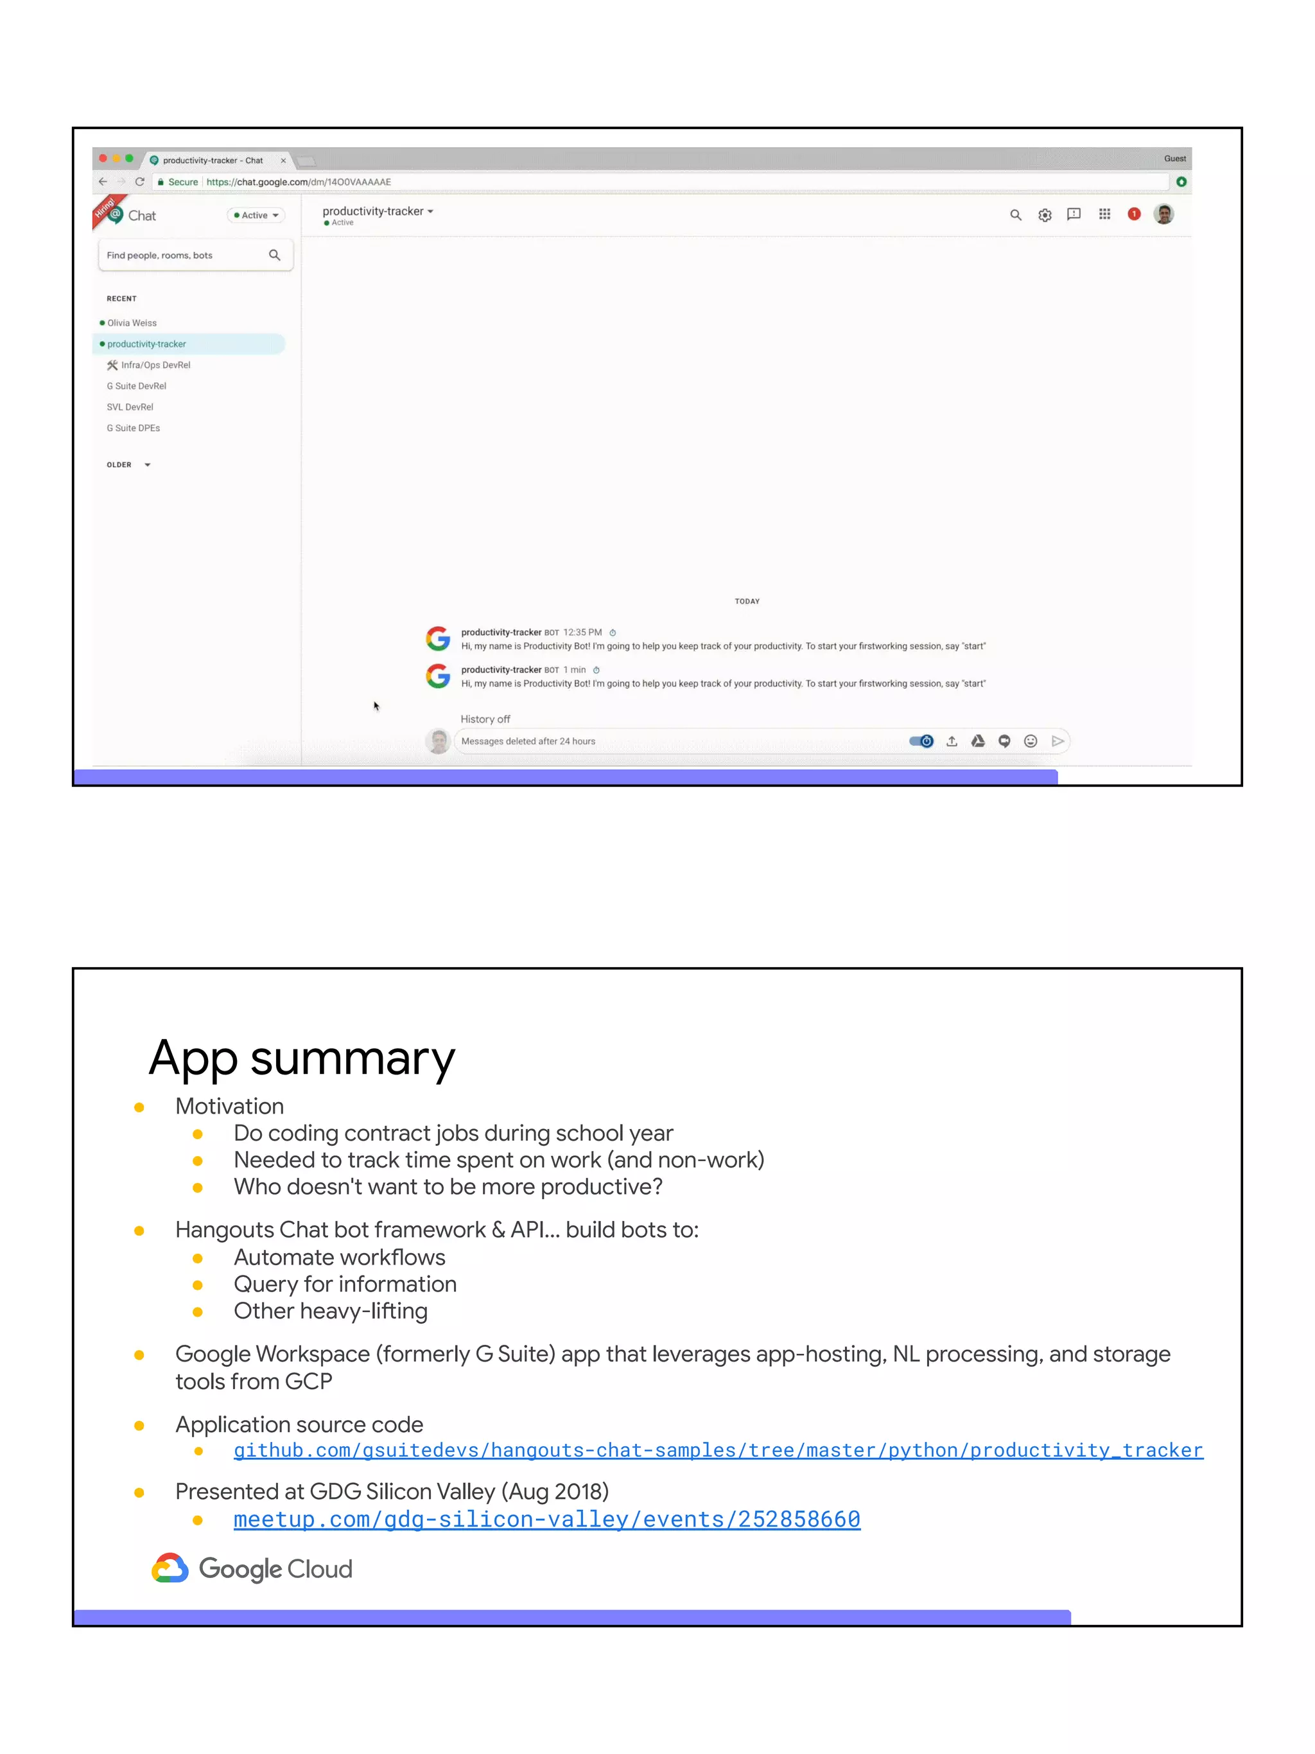Click the header search icon
Image resolution: width=1315 pixels, height=1754 pixels.
1015,215
